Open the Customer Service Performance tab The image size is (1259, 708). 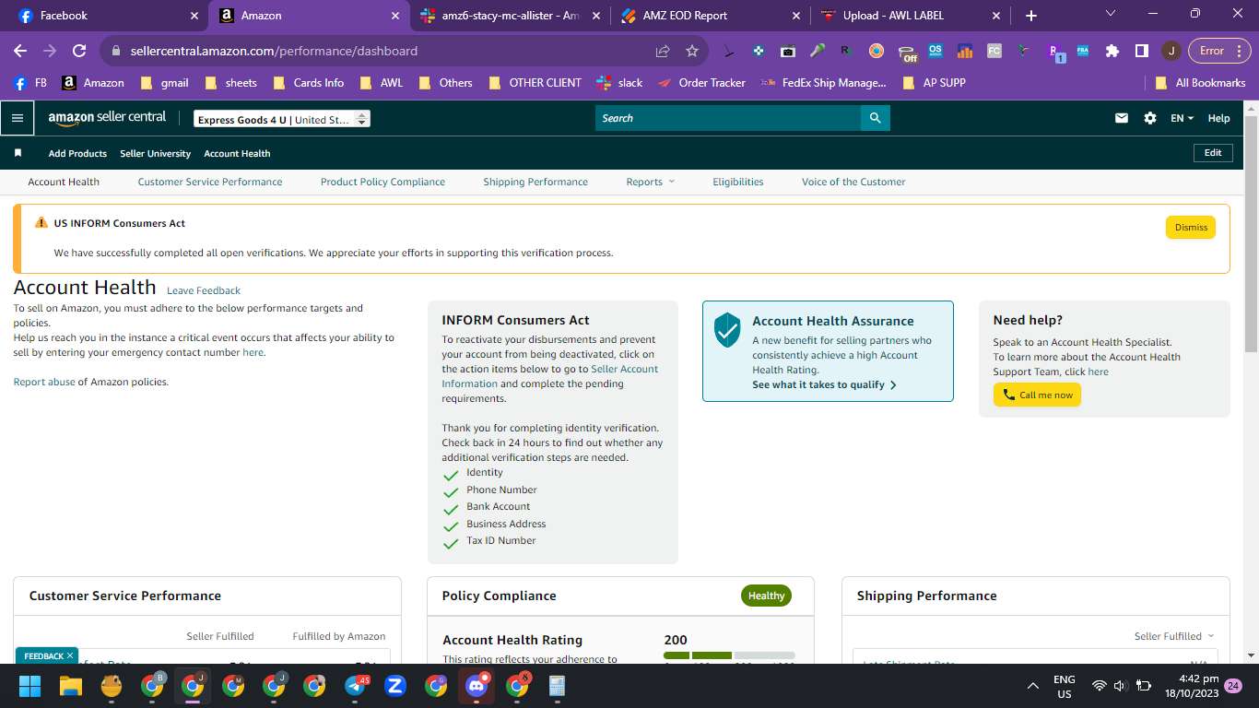click(210, 182)
